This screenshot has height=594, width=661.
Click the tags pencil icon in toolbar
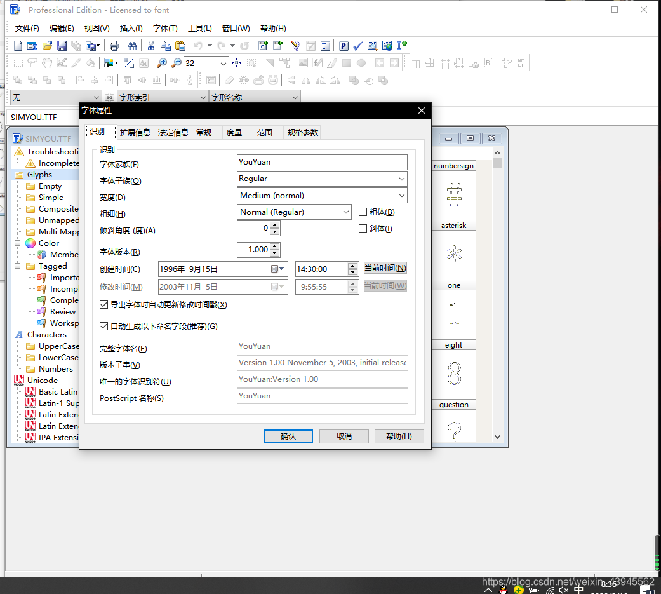pos(295,46)
